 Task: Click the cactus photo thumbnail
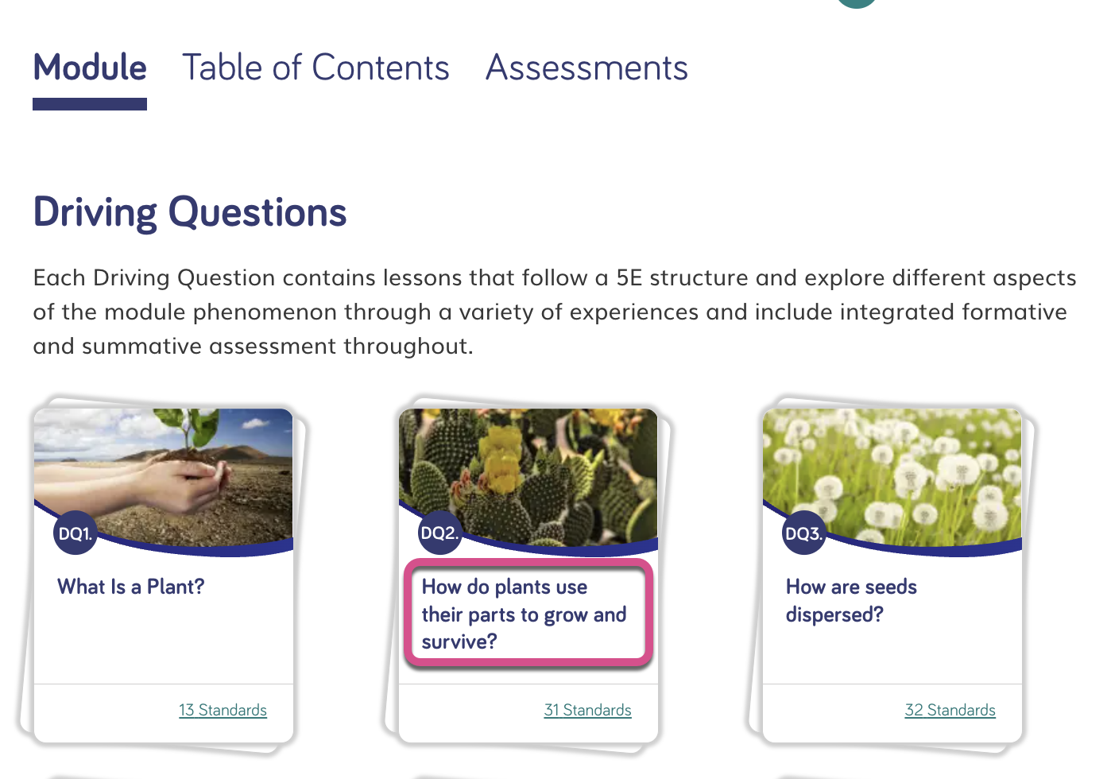[x=528, y=477]
